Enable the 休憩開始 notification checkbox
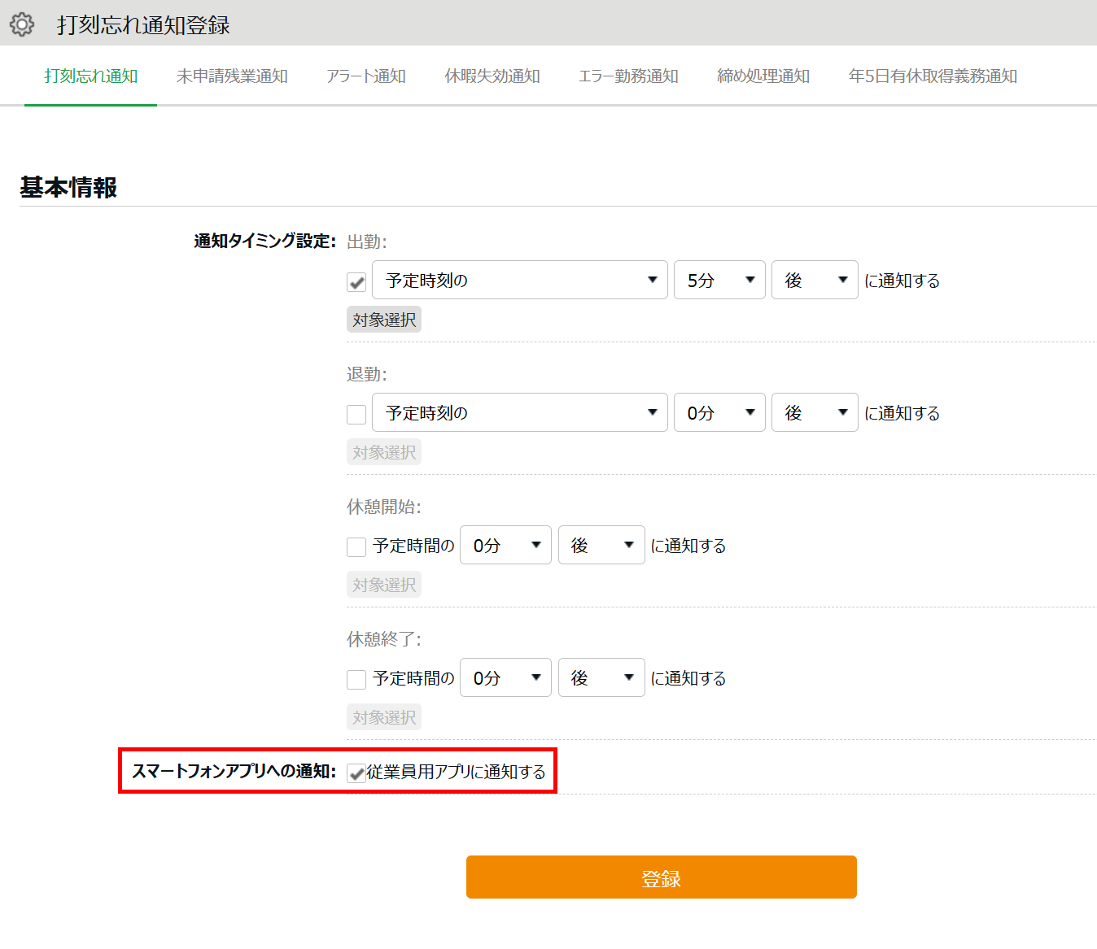1097x949 pixels. pos(356,547)
